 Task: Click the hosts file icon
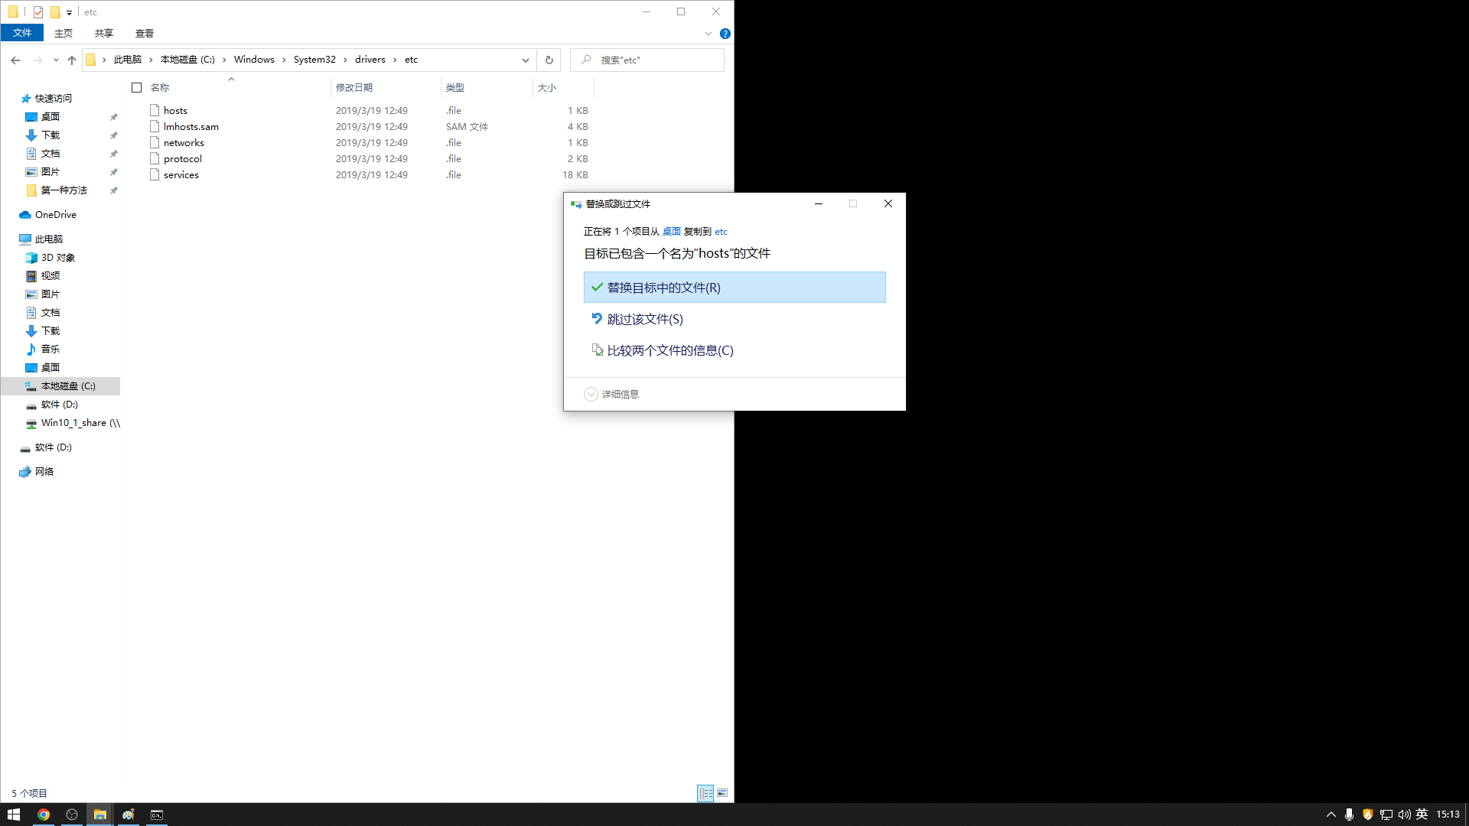coord(155,110)
